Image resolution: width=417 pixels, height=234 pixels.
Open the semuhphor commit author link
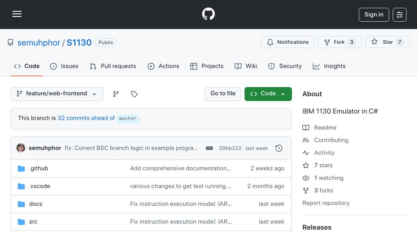(x=45, y=148)
